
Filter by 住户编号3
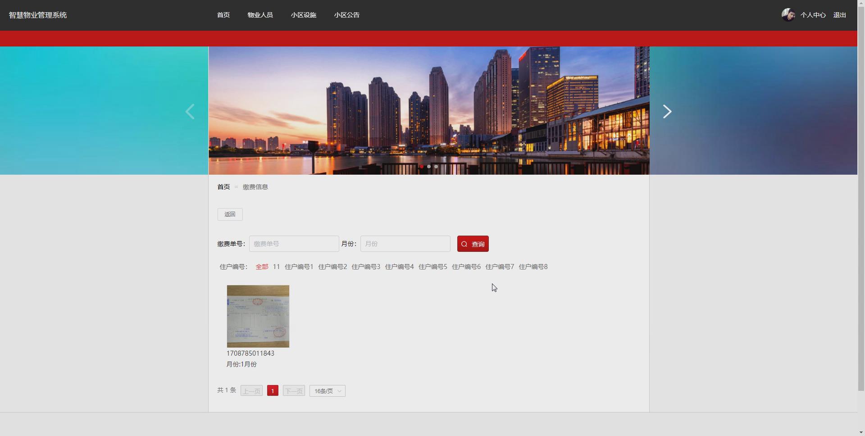366,267
